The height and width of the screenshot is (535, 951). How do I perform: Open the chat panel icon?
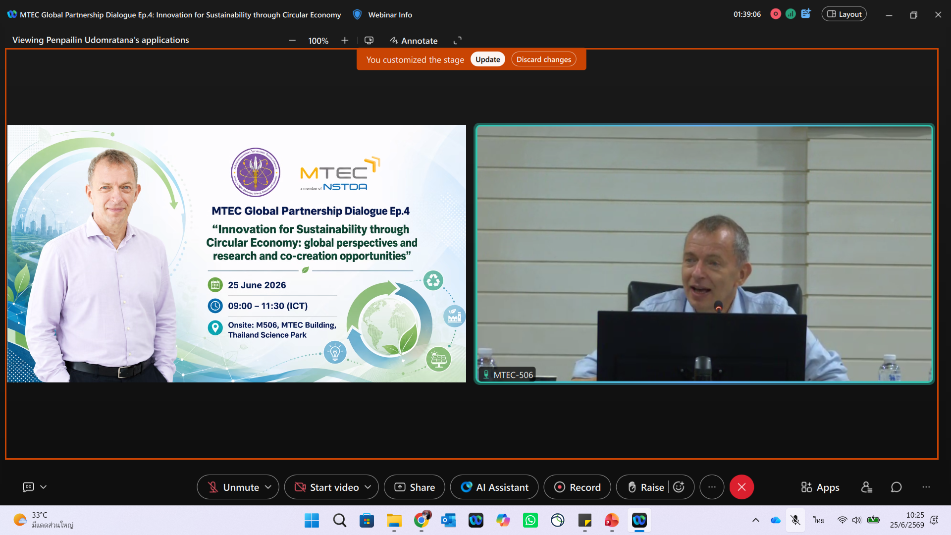click(x=896, y=487)
